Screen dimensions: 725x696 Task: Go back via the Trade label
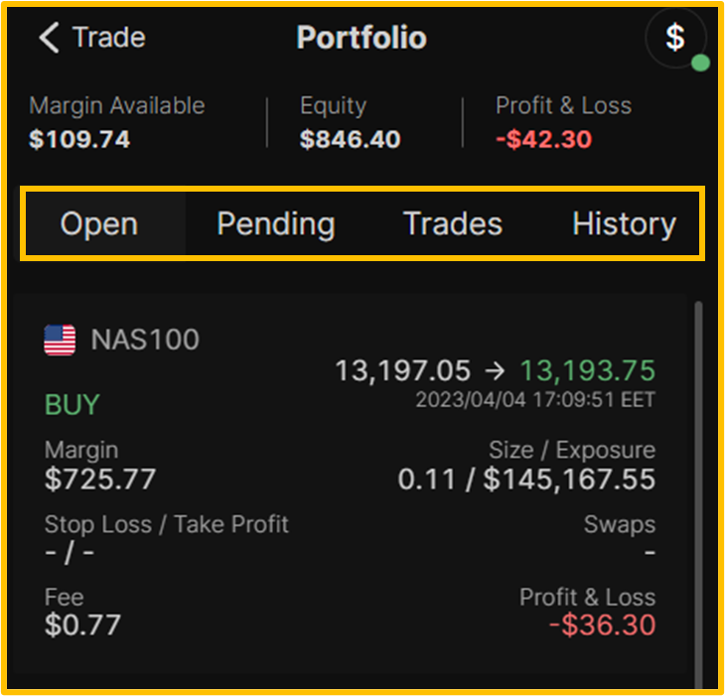click(x=109, y=38)
